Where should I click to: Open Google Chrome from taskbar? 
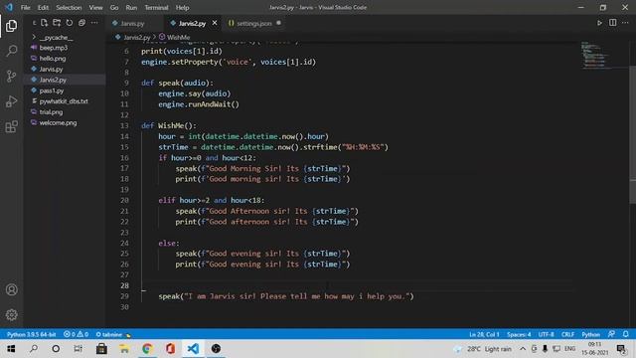pos(147,349)
